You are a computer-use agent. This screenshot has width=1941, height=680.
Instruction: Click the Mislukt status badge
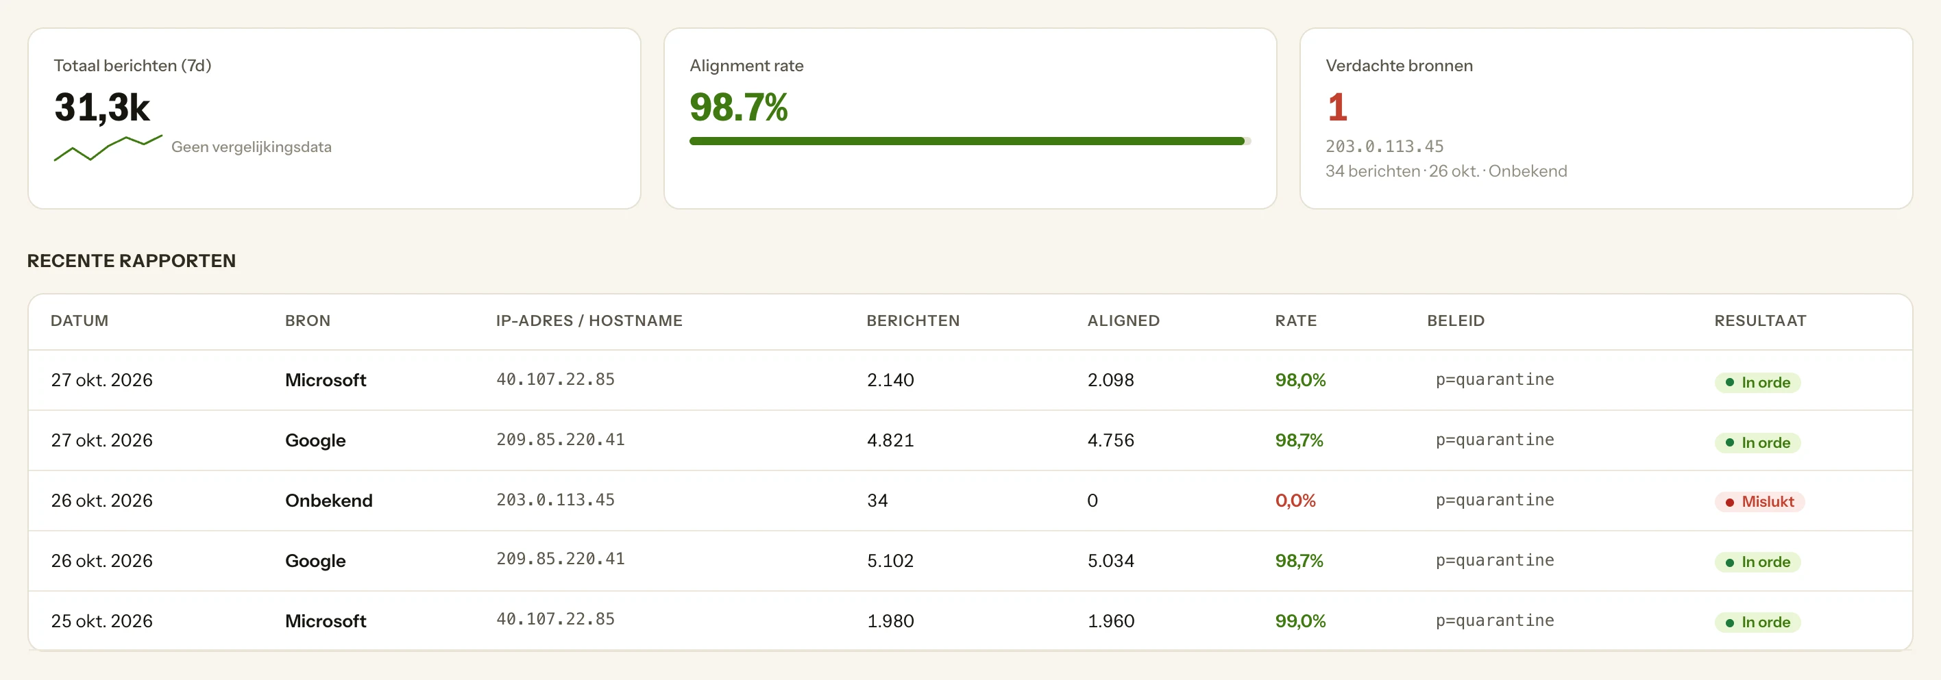click(1759, 501)
